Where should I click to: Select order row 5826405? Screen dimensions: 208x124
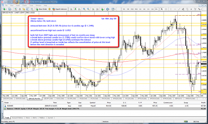coord(105,106)
